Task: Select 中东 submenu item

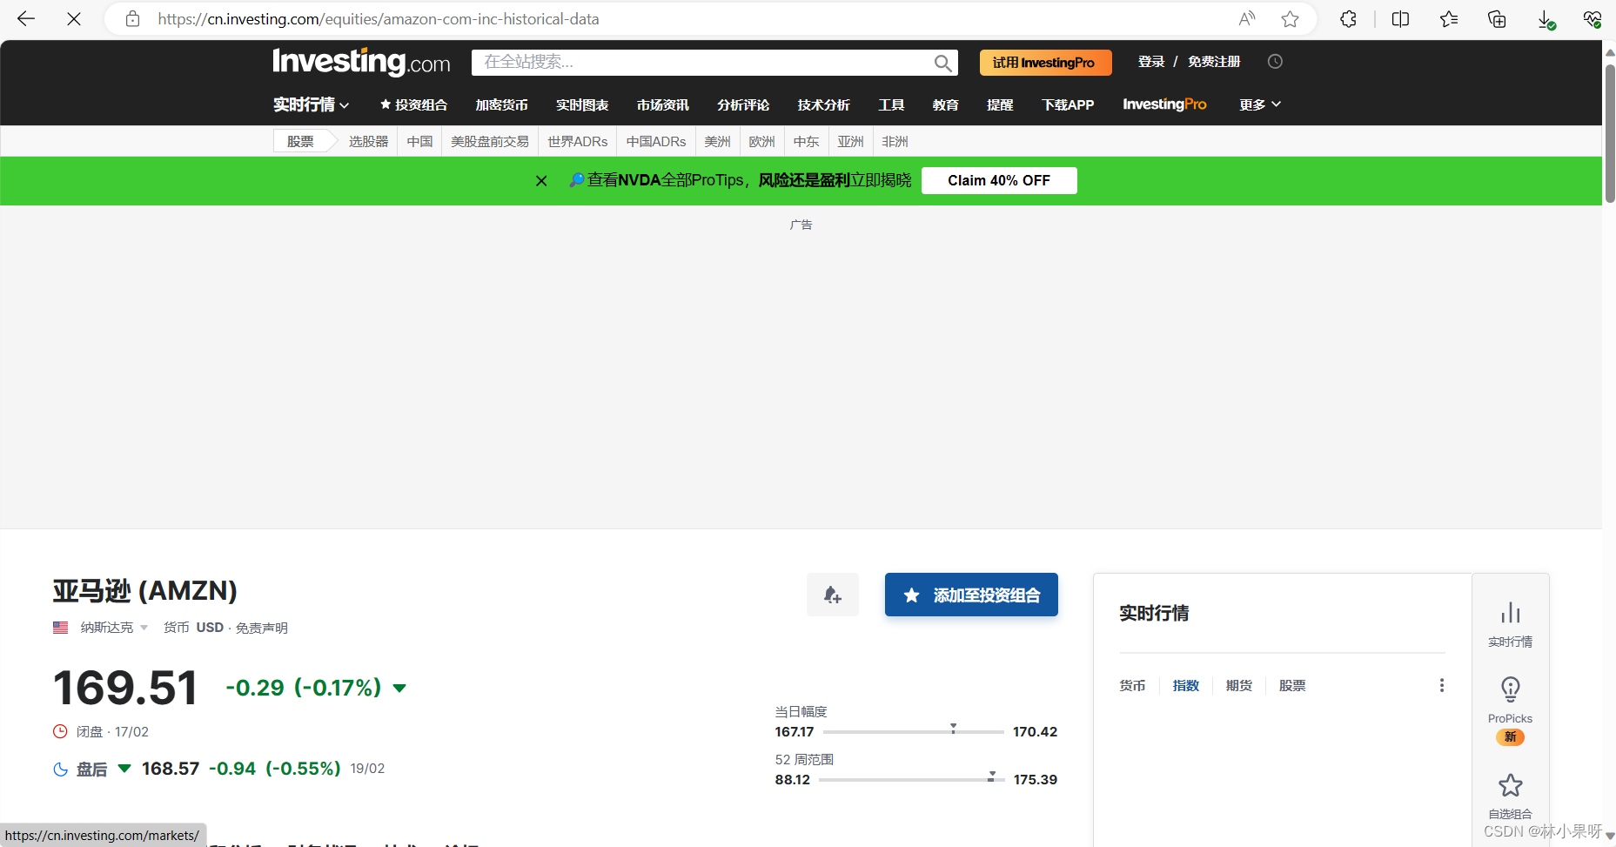Action: tap(806, 141)
